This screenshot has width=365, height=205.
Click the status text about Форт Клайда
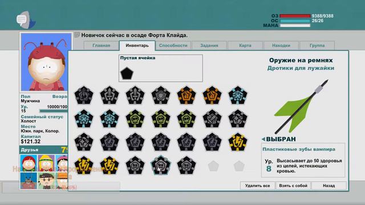click(135, 35)
